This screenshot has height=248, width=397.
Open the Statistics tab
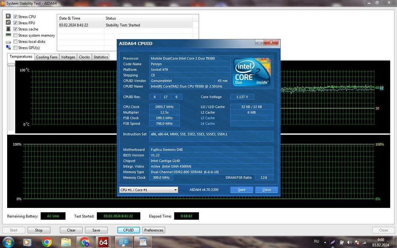point(101,57)
